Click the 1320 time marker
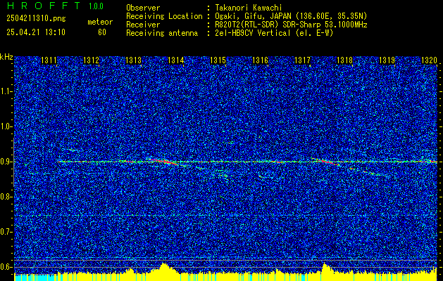443x281 pixels. (x=429, y=60)
